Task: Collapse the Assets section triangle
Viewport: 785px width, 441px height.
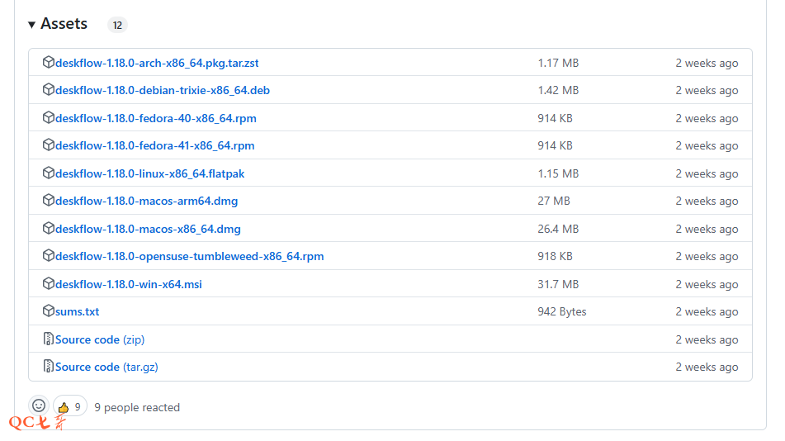Action: point(31,25)
